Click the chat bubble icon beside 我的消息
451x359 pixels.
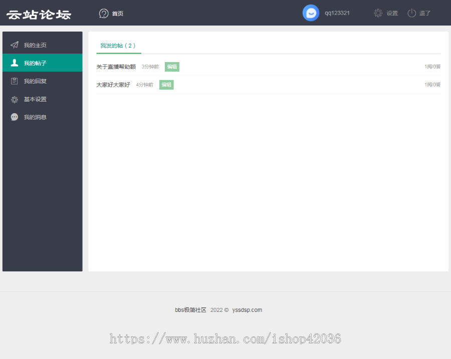click(15, 117)
